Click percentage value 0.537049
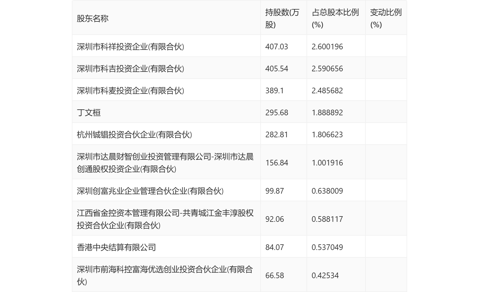The image size is (479, 292). pyautogui.click(x=327, y=247)
